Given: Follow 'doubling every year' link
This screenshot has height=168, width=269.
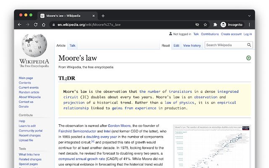Looking at the screenshot, I should 101,137.
